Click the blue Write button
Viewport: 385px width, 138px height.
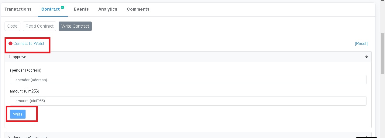click(x=18, y=114)
